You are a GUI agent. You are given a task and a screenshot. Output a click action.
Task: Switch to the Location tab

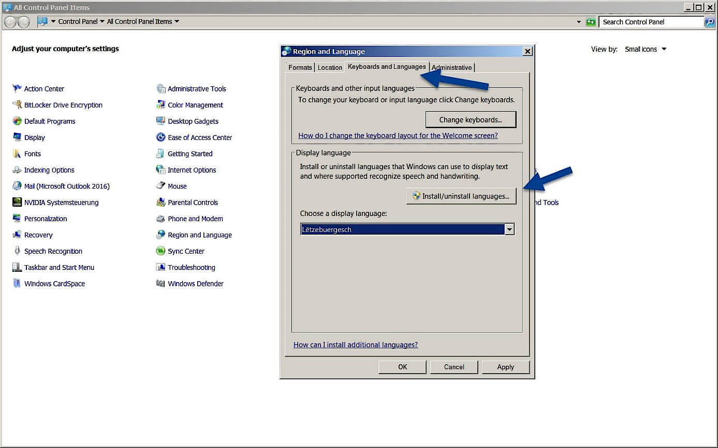330,67
